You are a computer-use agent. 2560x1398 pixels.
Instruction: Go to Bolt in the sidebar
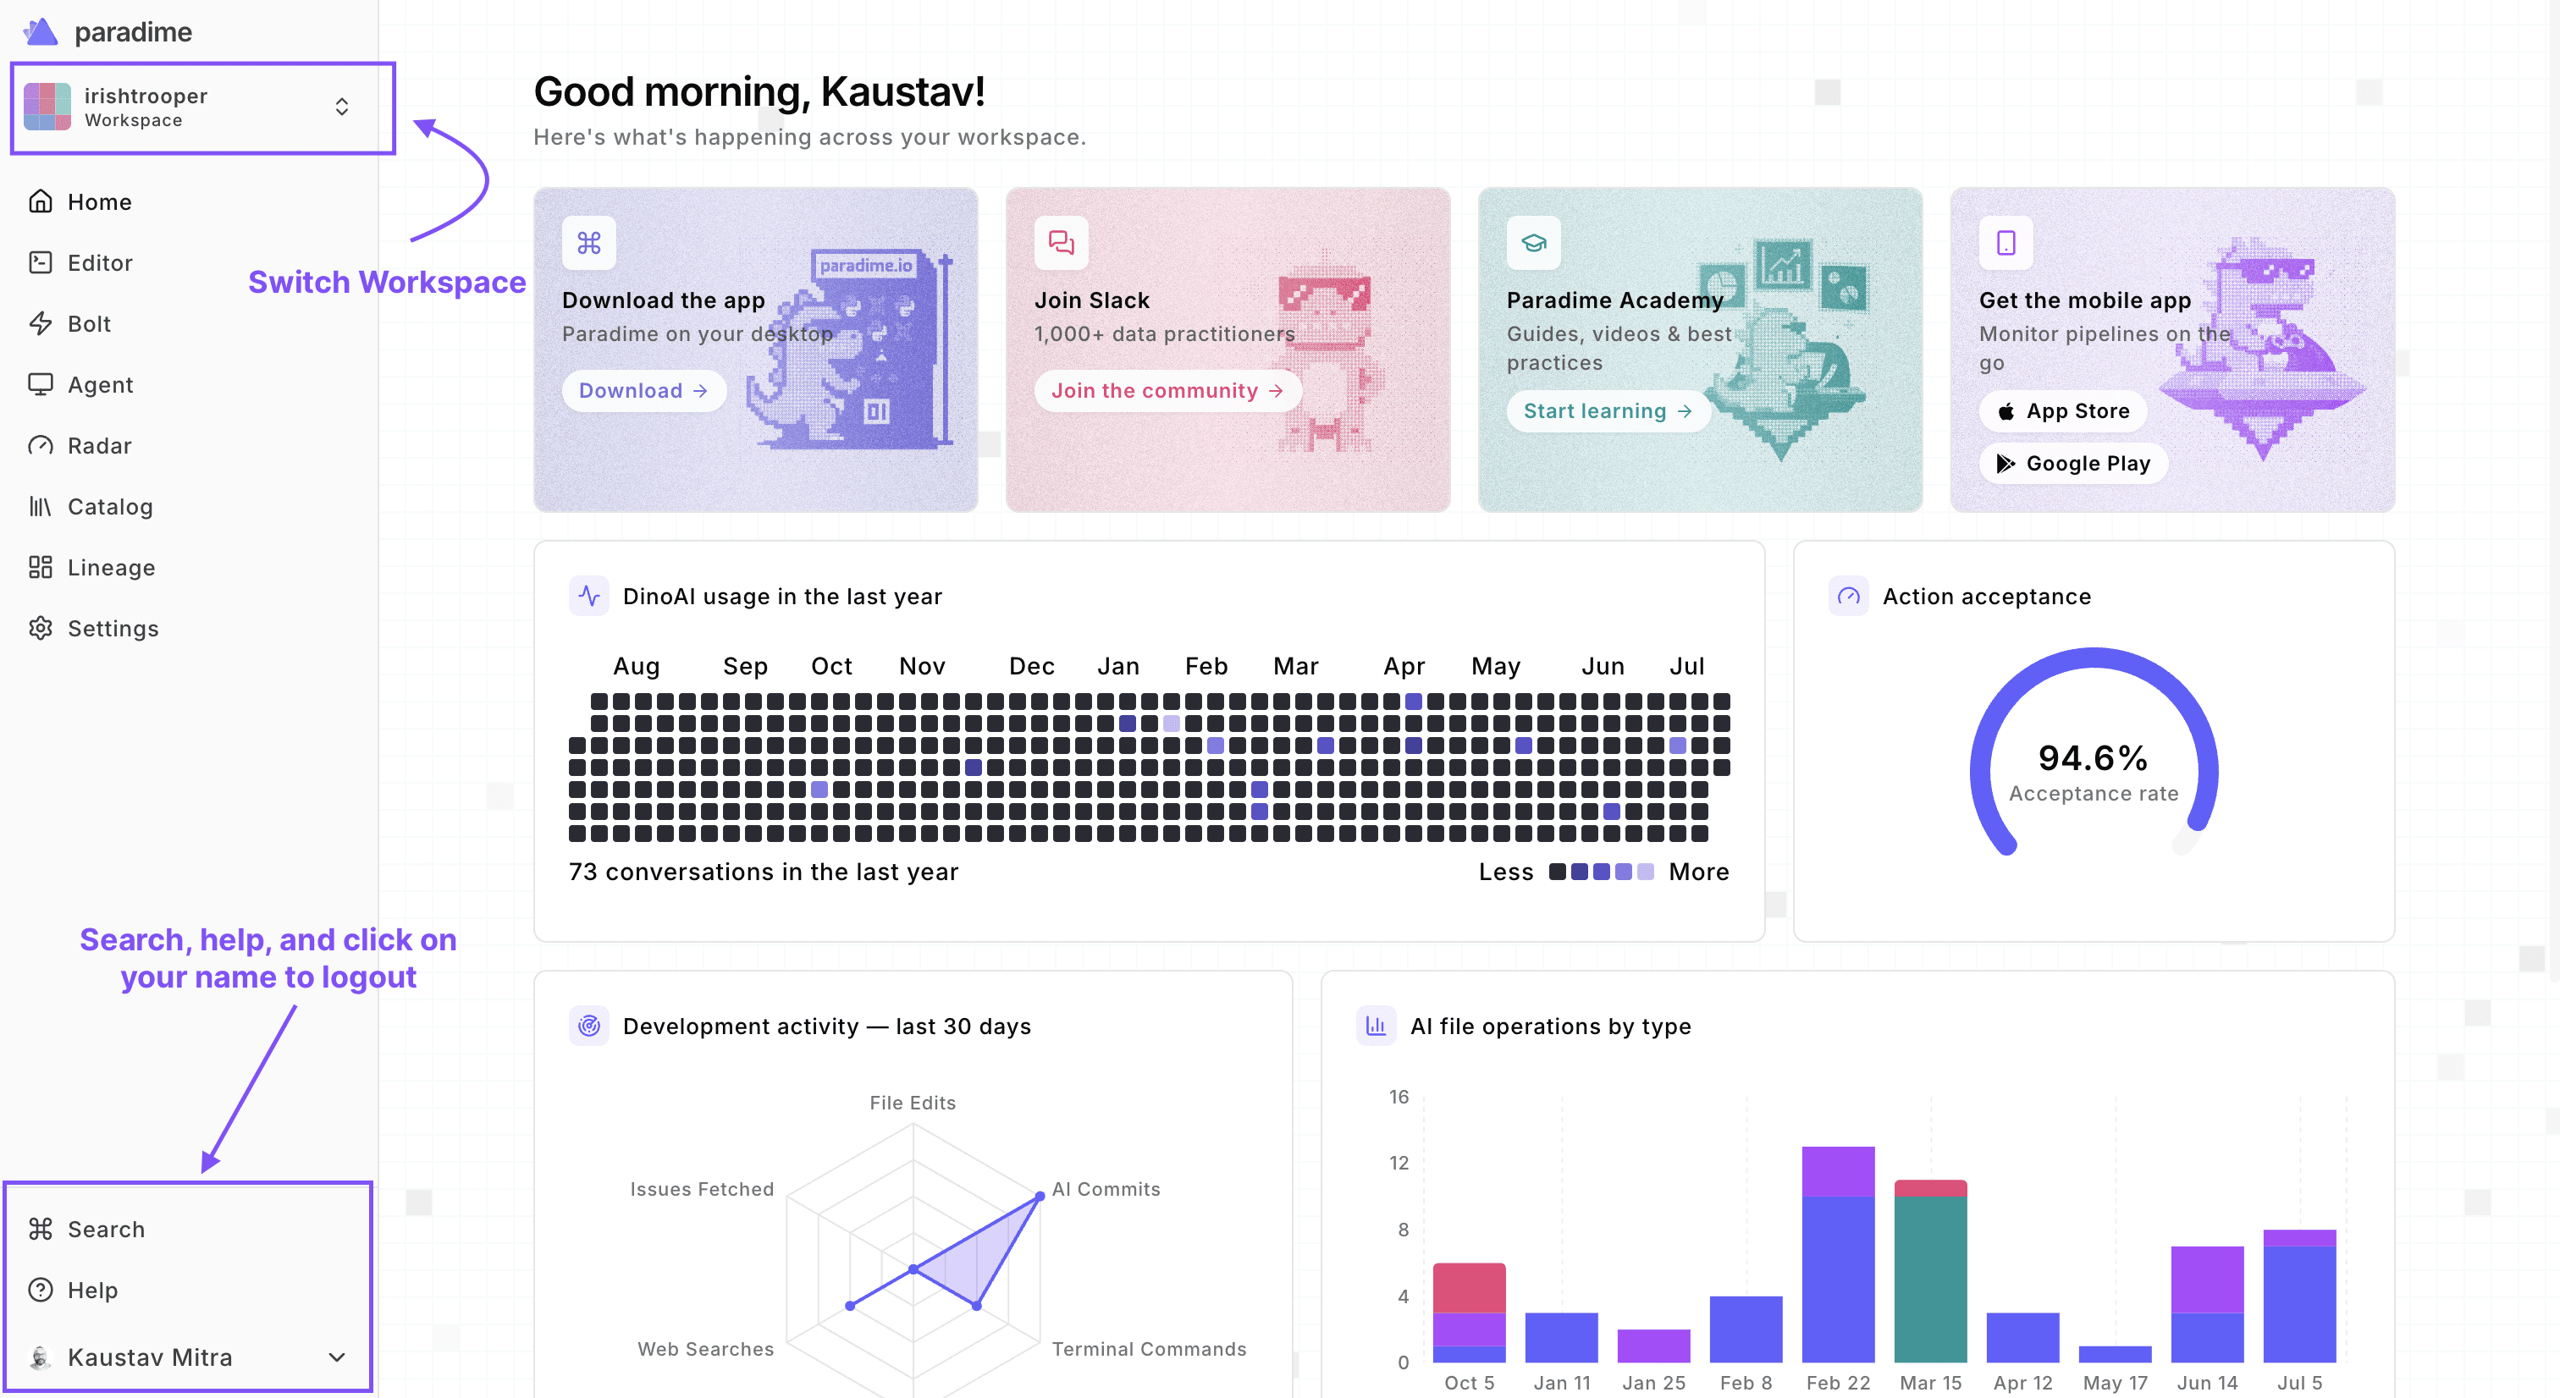[x=90, y=324]
